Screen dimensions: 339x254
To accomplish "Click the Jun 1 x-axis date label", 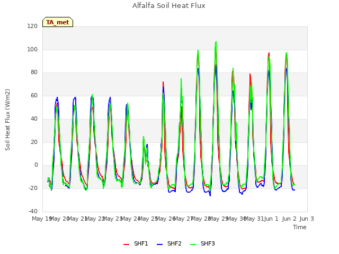I will pos(272,219).
